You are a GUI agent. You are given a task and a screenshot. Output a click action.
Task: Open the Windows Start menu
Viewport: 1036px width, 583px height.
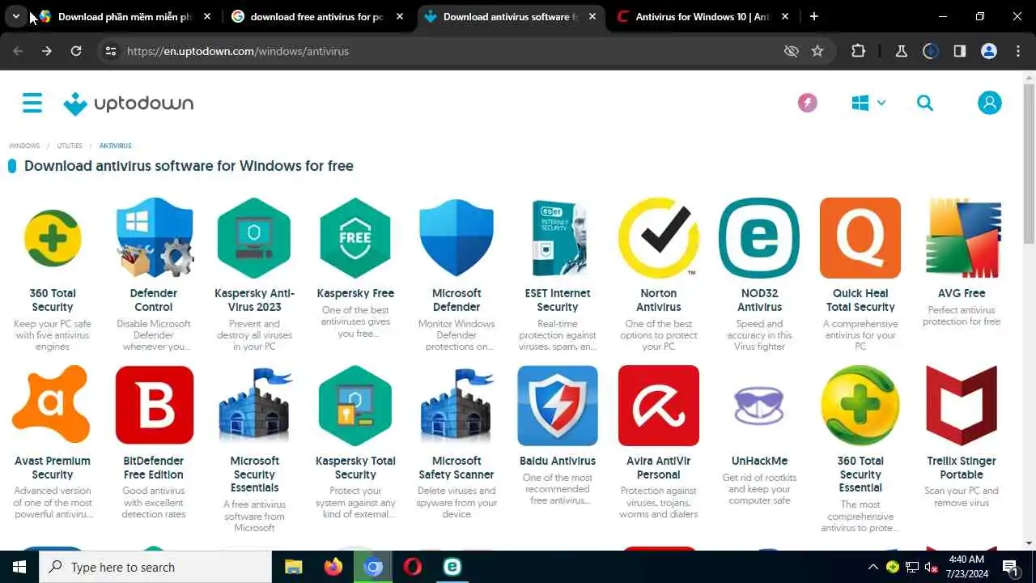(19, 567)
